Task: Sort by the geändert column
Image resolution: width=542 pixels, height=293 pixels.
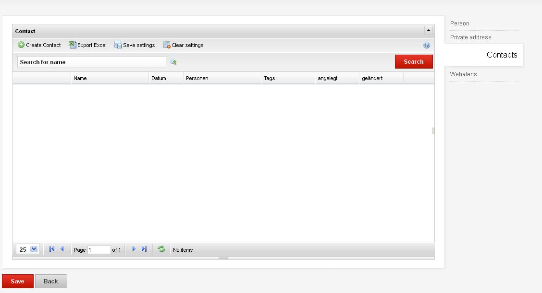Action: (x=381, y=78)
